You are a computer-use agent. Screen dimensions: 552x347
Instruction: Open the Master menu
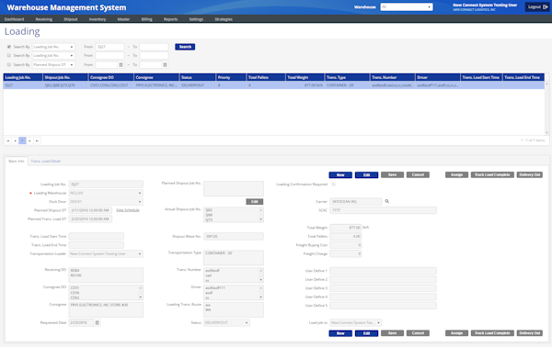pyautogui.click(x=123, y=19)
